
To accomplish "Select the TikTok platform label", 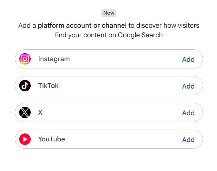I will point(48,86).
